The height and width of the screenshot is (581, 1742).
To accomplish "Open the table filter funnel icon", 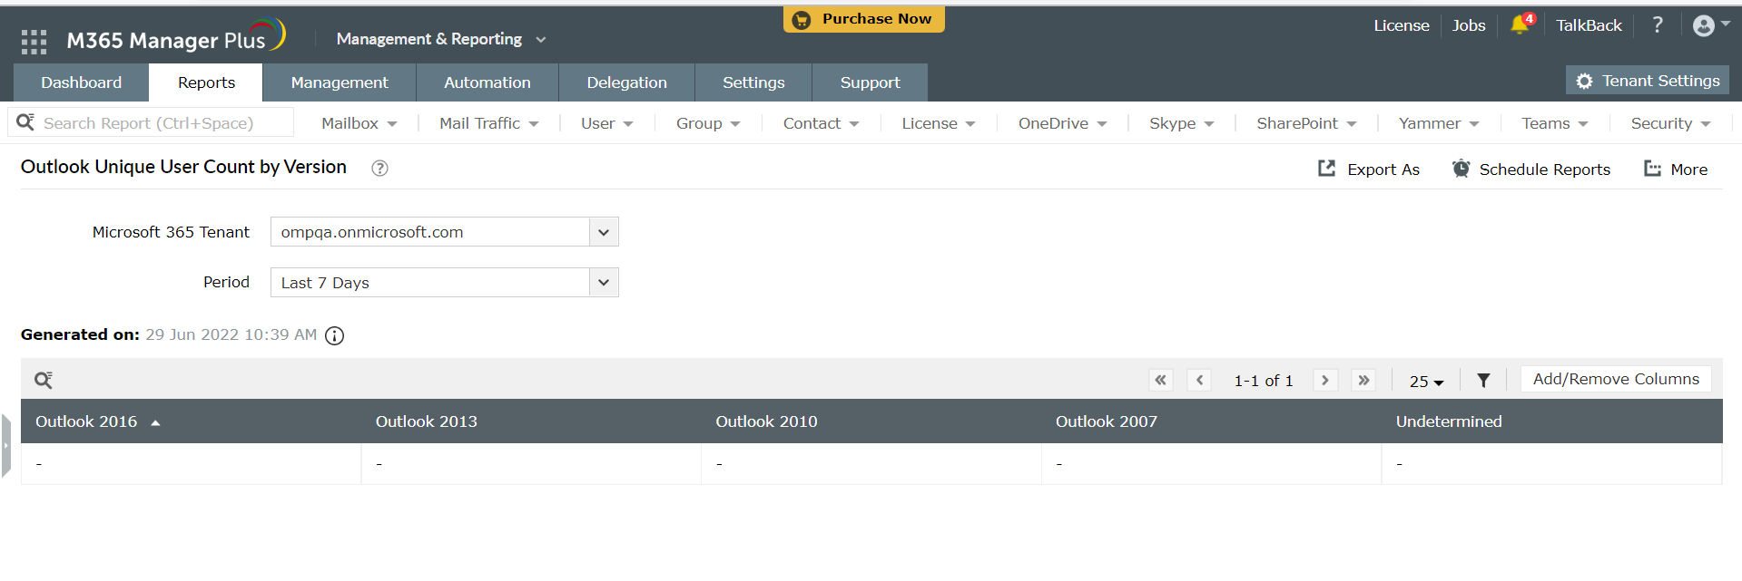I will pos(1483,381).
